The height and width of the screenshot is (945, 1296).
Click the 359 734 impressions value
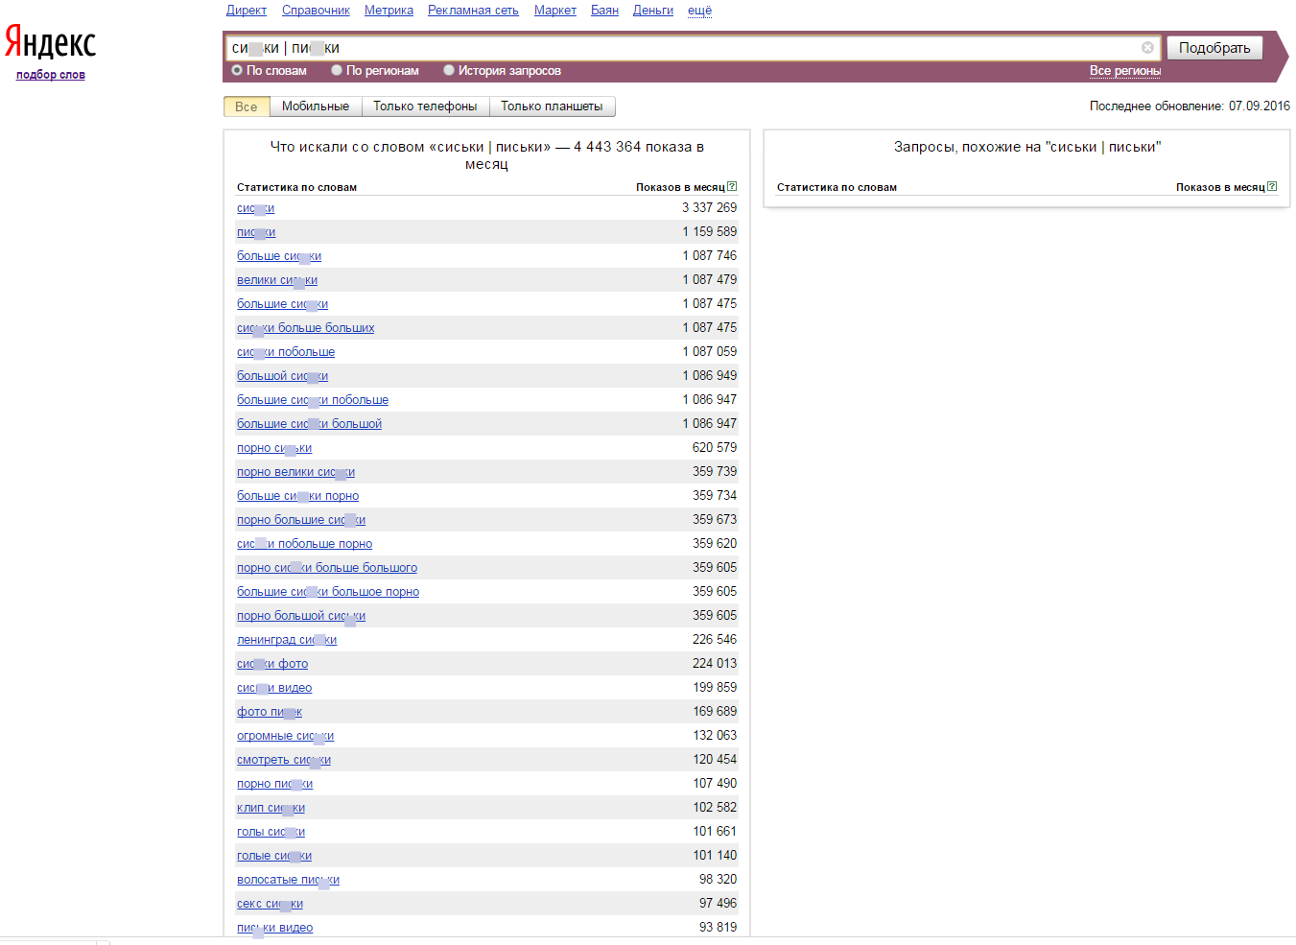[x=715, y=496]
